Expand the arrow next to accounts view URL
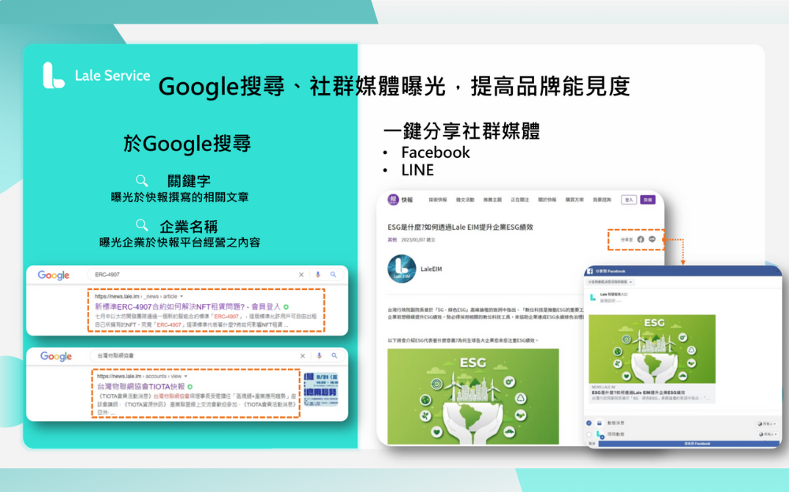 [185, 376]
